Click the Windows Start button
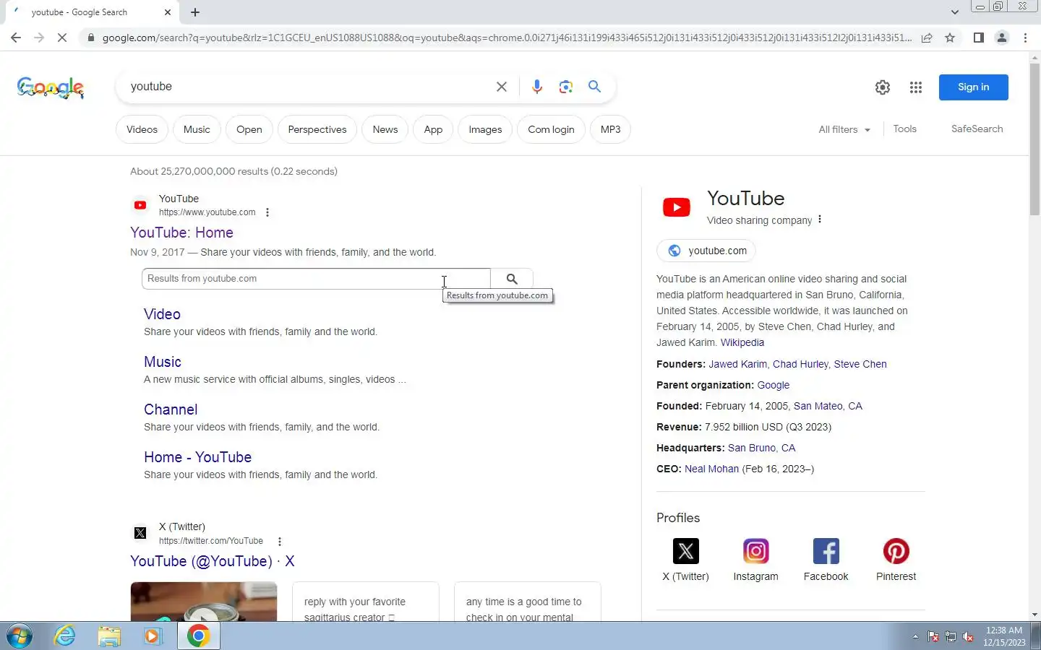The width and height of the screenshot is (1041, 650). (x=20, y=636)
